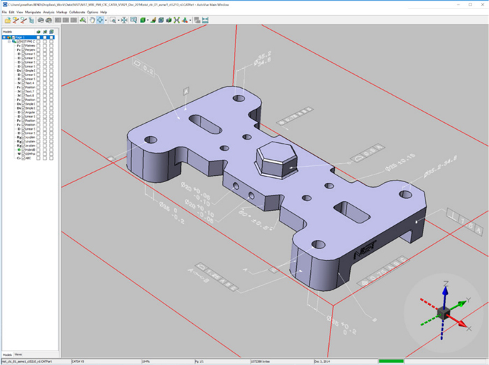This screenshot has height=365, width=489.
Task: Open the Markup menu
Action: tap(61, 12)
